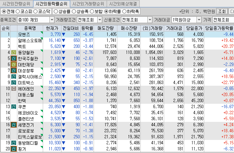Sort by the 당일종가 column header
This screenshot has width=234, height=153.
point(194,28)
